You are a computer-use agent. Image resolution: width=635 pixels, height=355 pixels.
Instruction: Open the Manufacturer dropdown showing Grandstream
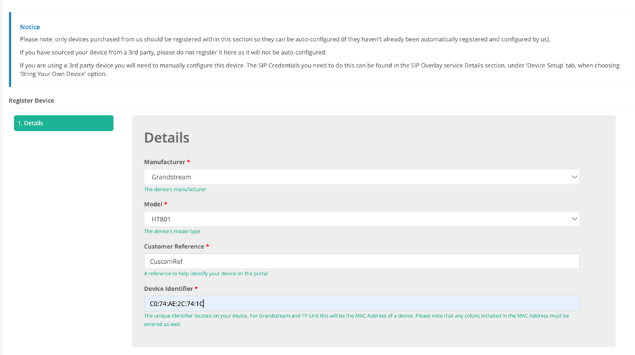click(x=361, y=177)
